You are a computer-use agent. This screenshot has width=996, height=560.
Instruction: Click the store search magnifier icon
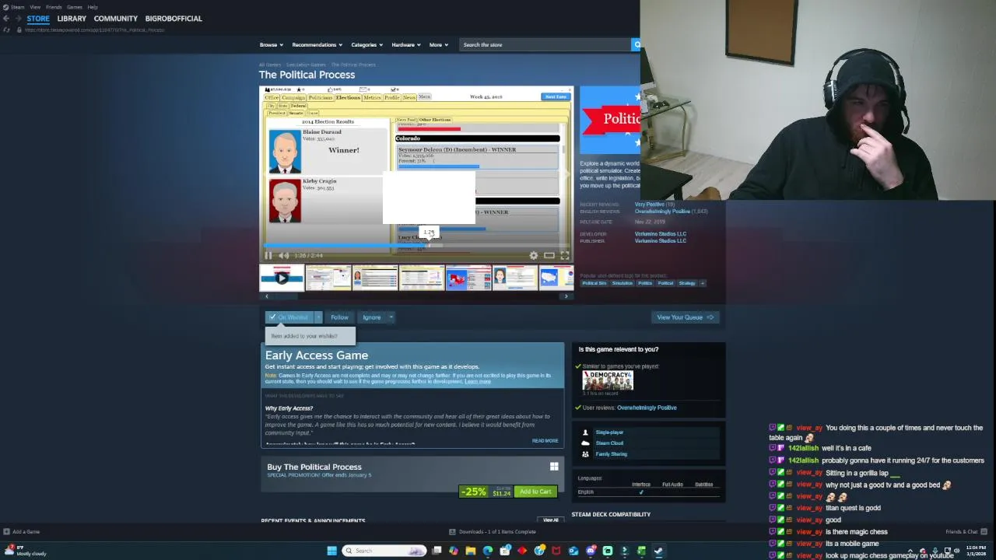[x=636, y=45]
